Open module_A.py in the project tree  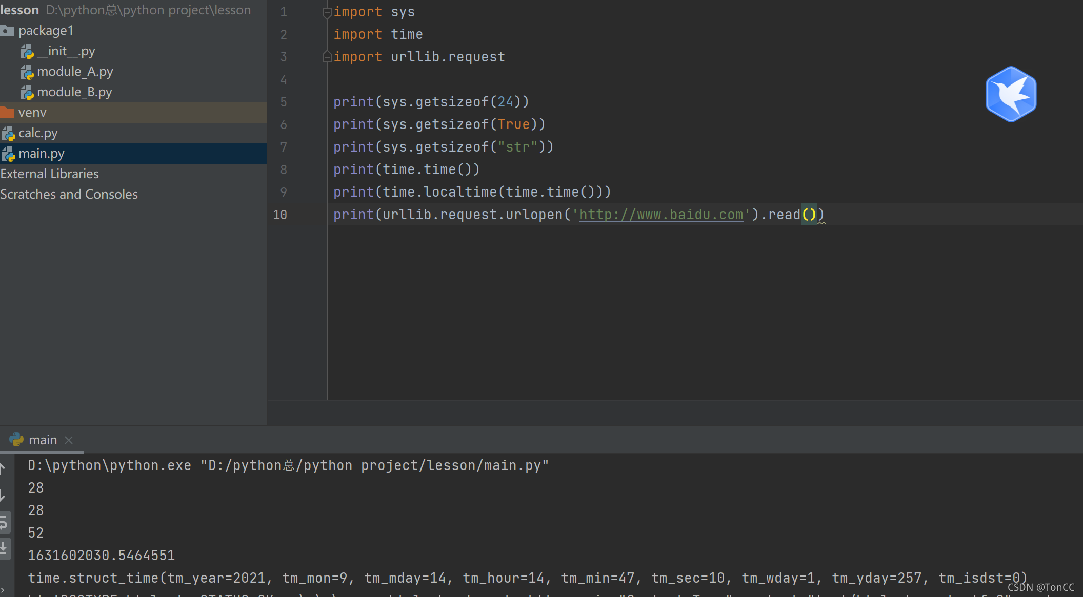pos(75,72)
